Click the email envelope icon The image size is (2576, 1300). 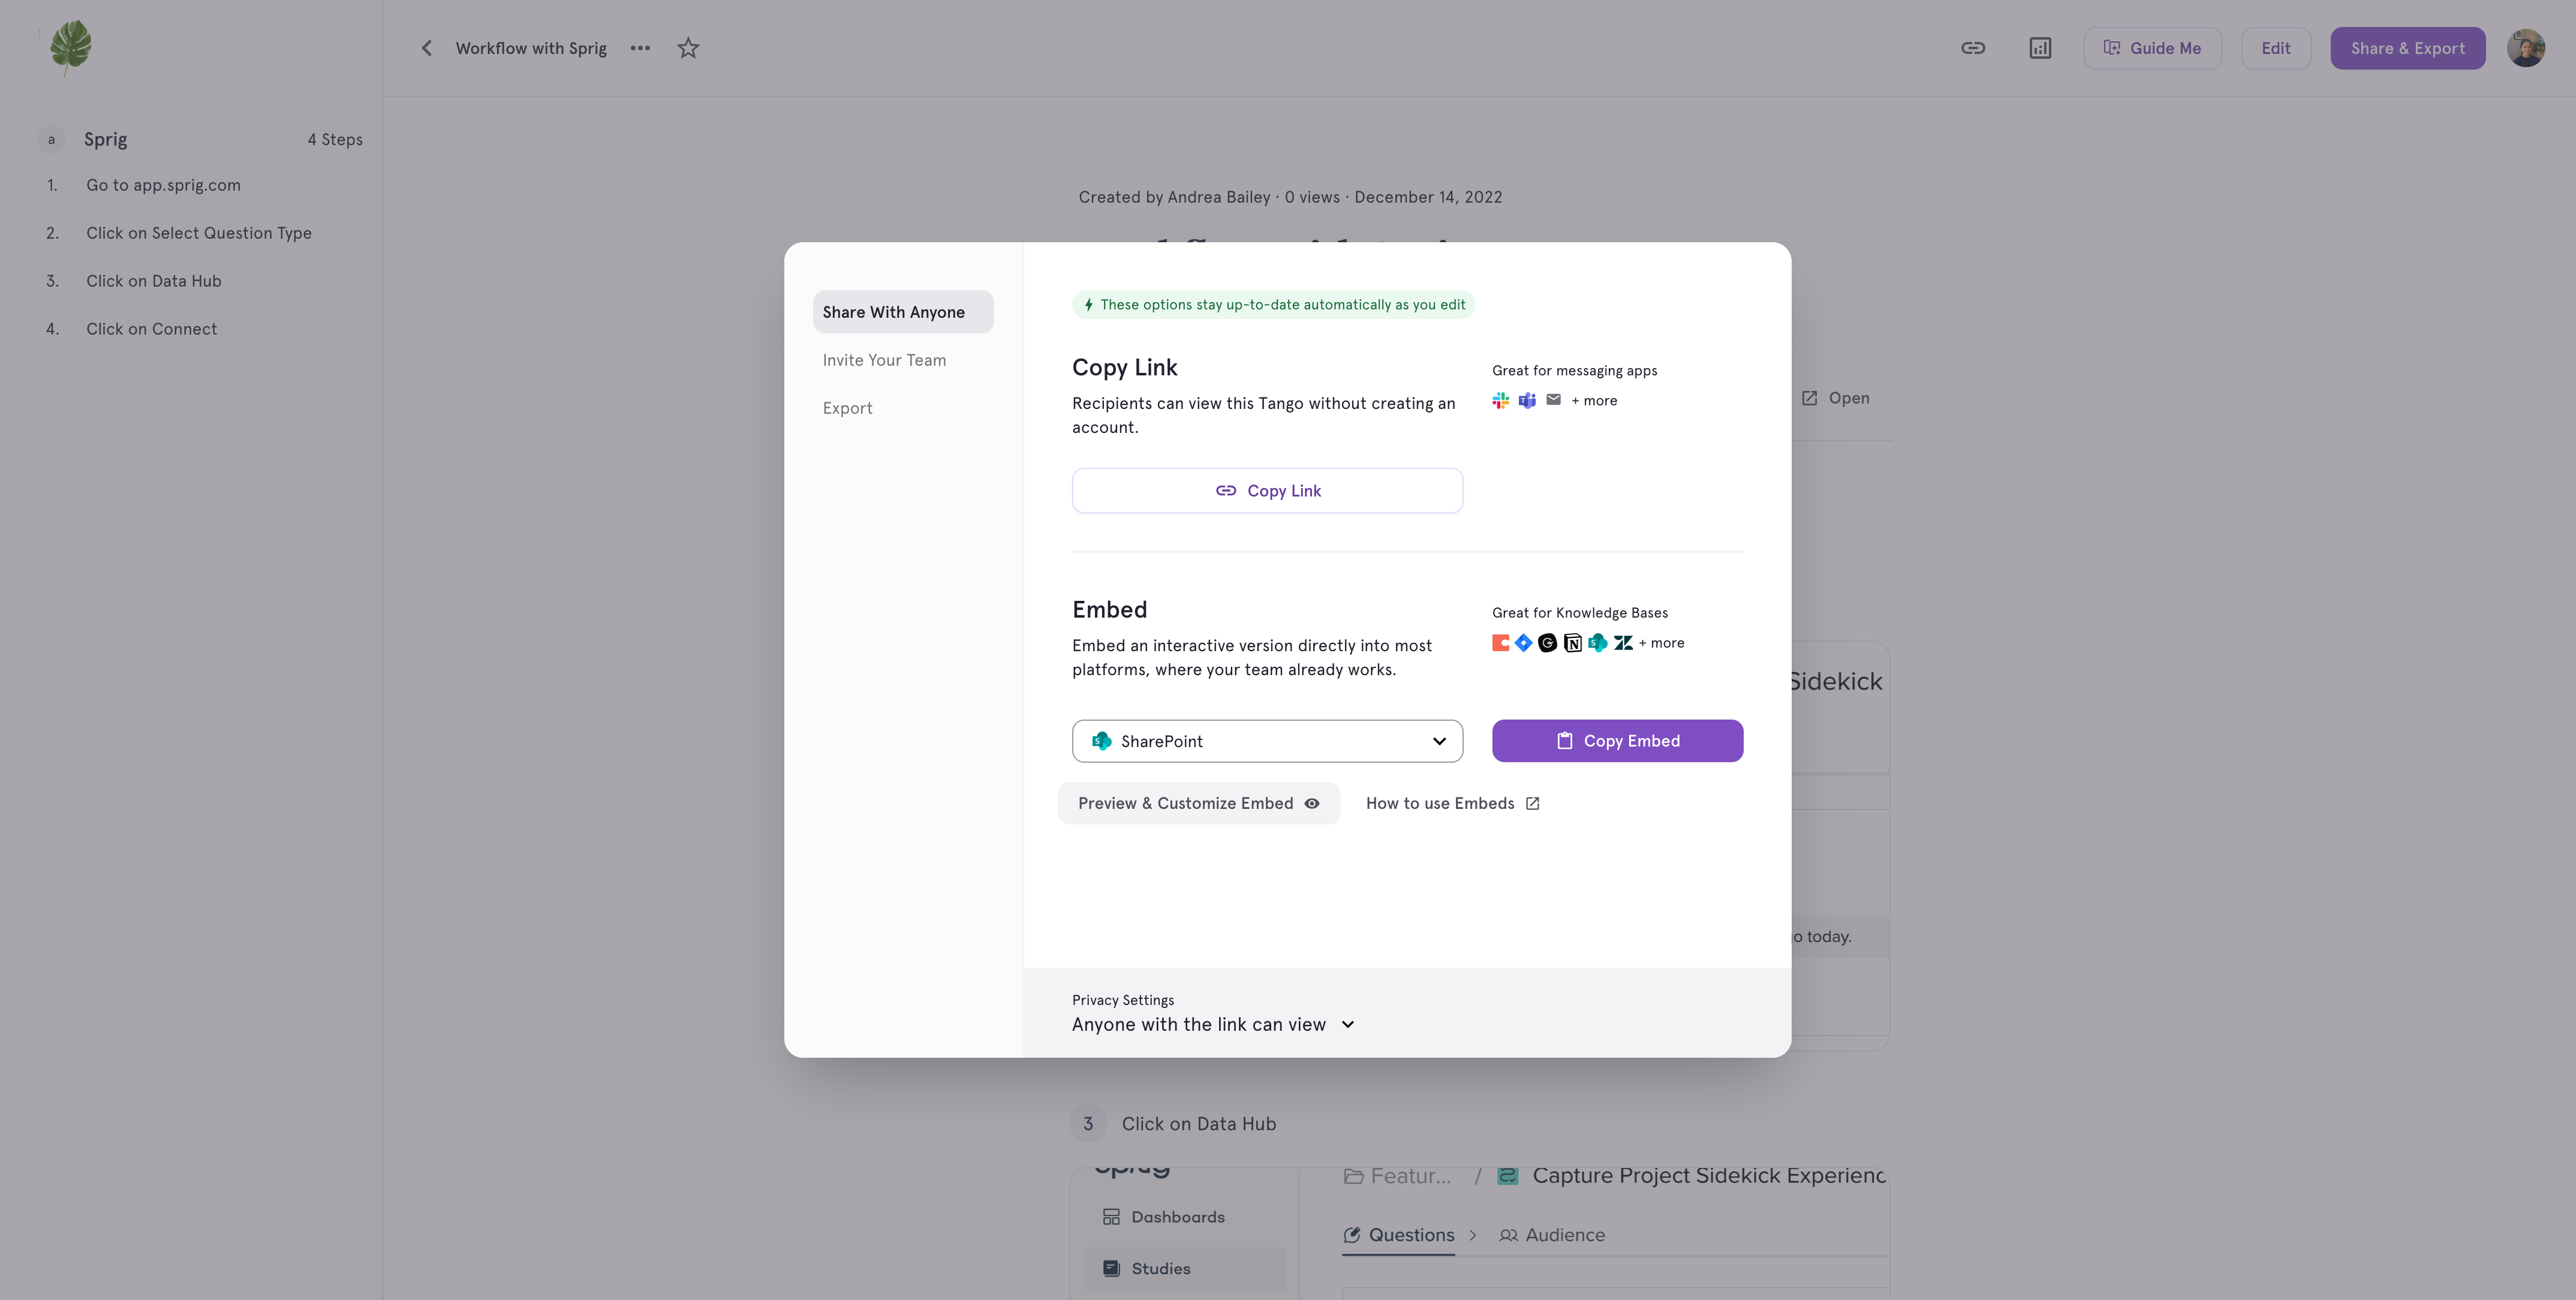coord(1553,400)
